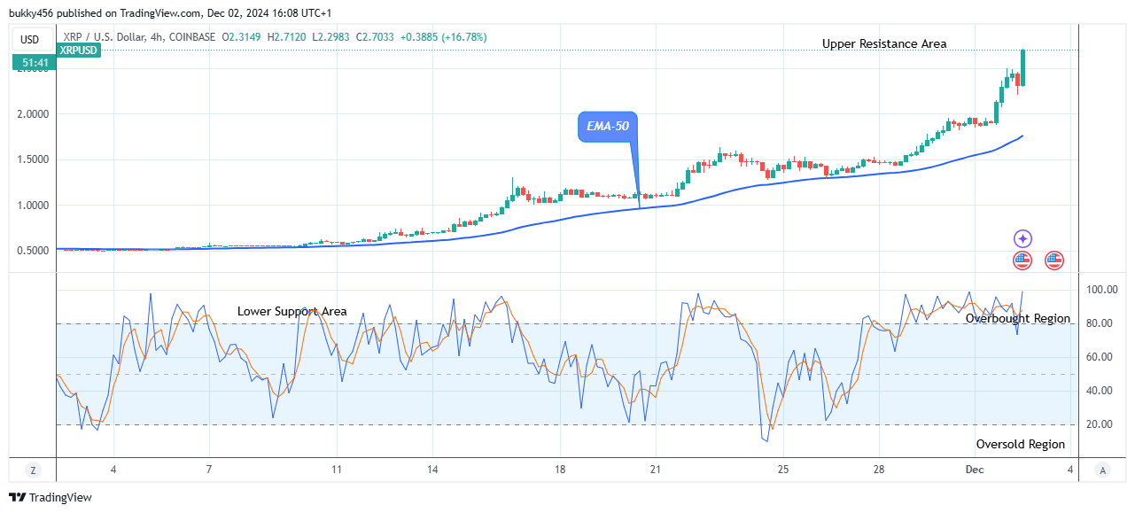Open the US flag event beneath purple star
1135x513 pixels.
[1022, 260]
